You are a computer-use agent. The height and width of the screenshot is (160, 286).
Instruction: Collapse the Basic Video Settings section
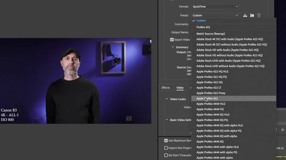(x=167, y=120)
